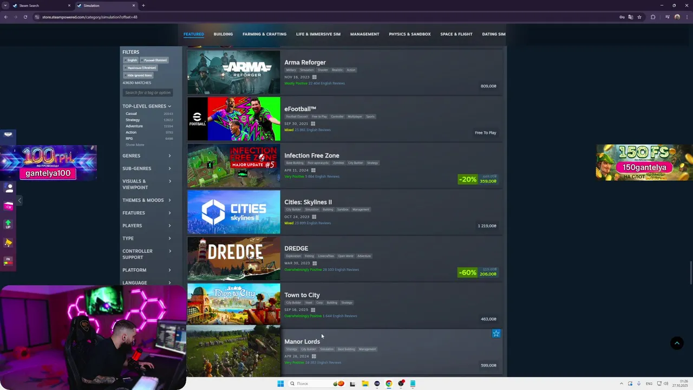The height and width of the screenshot is (390, 693).
Task: Collapse the Top-Level Genres section
Action: pos(147,106)
